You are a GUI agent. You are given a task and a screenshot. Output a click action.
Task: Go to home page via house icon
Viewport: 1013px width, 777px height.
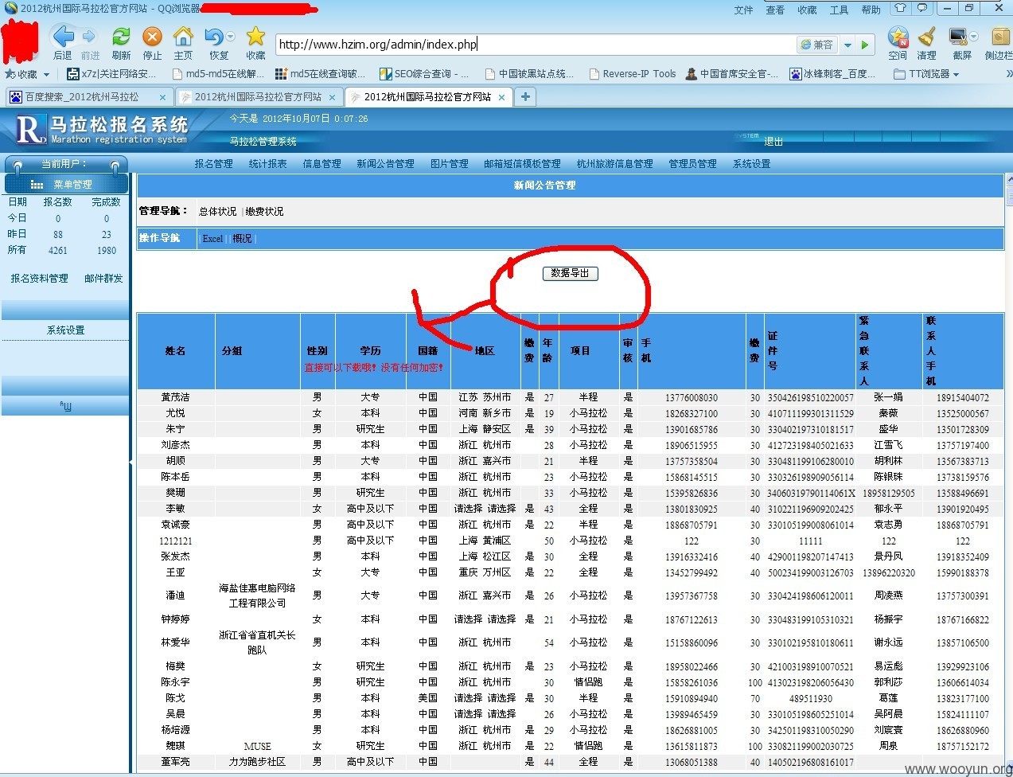[x=184, y=37]
